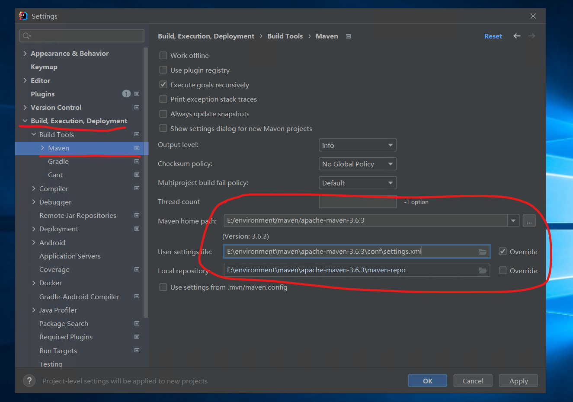573x402 pixels.
Task: Click the ... browse button for Maven home
Action: pyautogui.click(x=529, y=220)
